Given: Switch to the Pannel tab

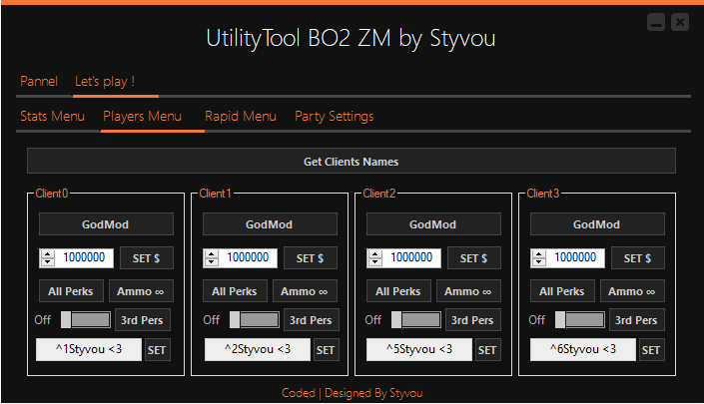Looking at the screenshot, I should pyautogui.click(x=39, y=82).
